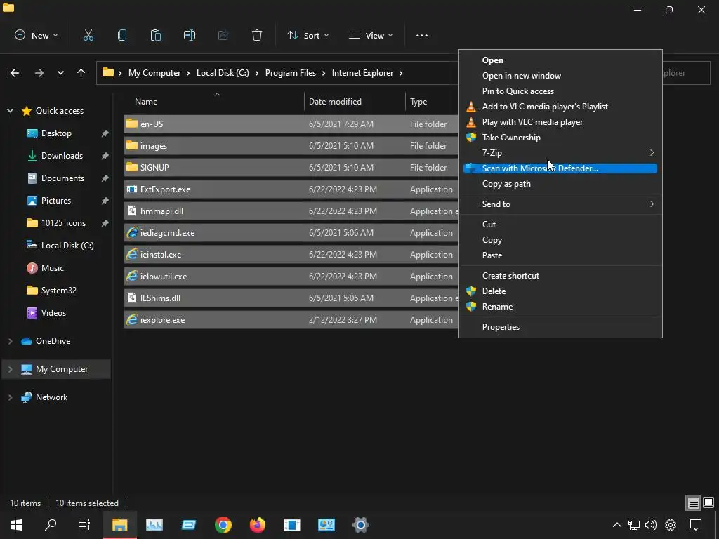Viewport: 719px width, 539px height.
Task: Open the Send to submenu
Action: 560,204
